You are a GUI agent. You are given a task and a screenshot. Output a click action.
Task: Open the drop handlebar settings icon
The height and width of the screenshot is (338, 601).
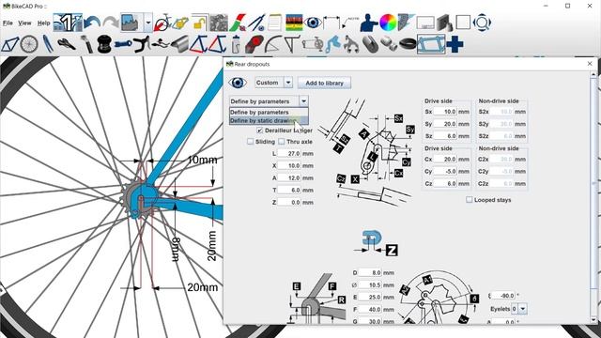[142, 44]
